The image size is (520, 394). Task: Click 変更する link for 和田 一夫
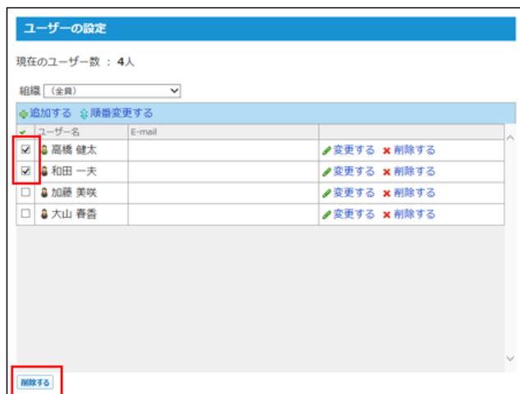[354, 171]
